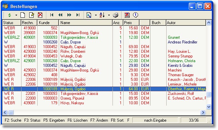Image resolution: width=218 pixels, height=130 pixels.
Task: Click author Semmy Stumpp
Action: 180,56
